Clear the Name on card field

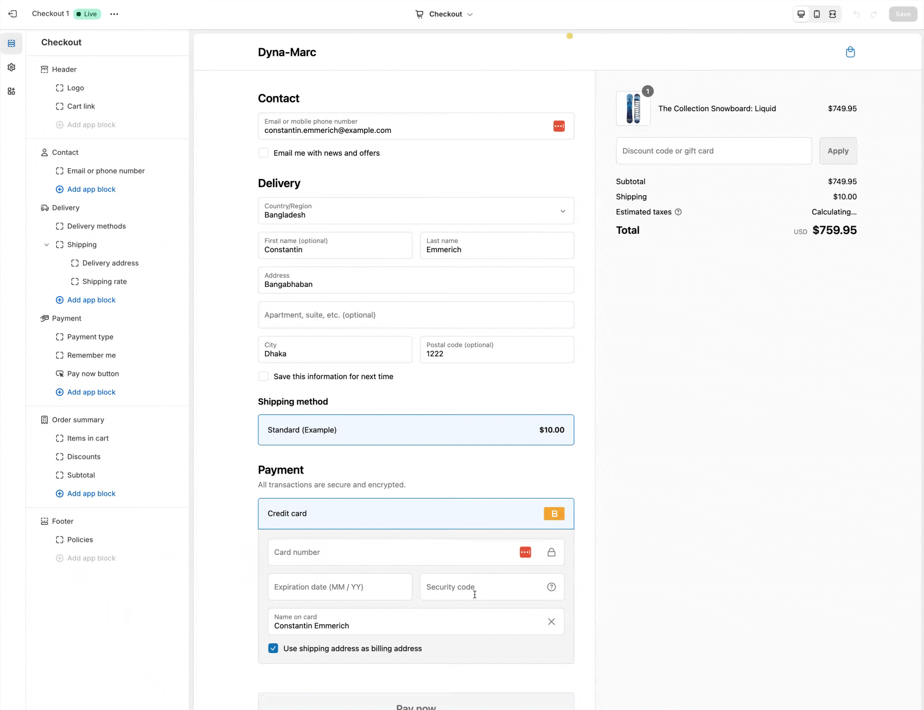click(x=551, y=622)
